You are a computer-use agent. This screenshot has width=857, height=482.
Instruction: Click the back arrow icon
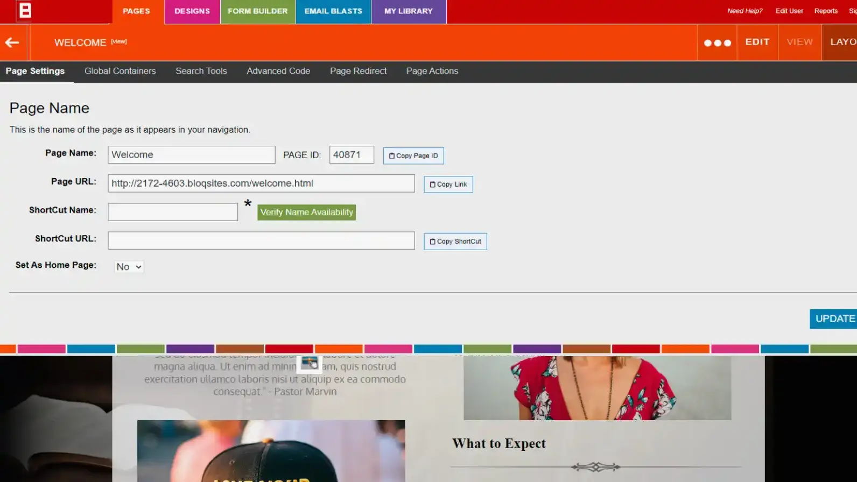click(x=12, y=42)
